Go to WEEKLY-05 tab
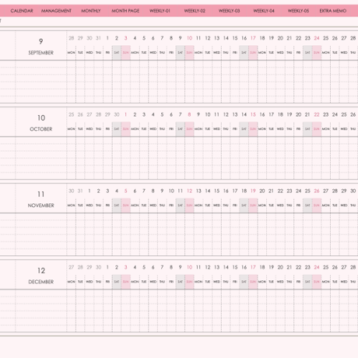The height and width of the screenshot is (358, 358). click(298, 11)
